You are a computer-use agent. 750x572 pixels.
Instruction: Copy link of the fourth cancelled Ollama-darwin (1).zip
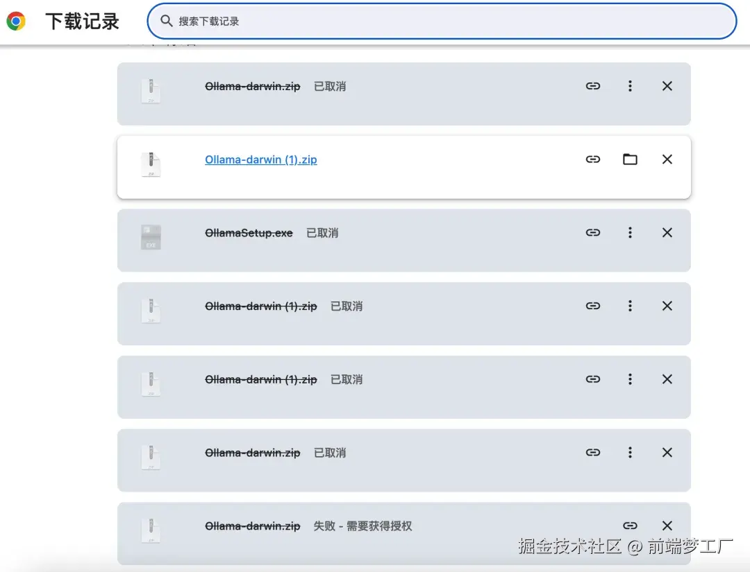pos(593,306)
